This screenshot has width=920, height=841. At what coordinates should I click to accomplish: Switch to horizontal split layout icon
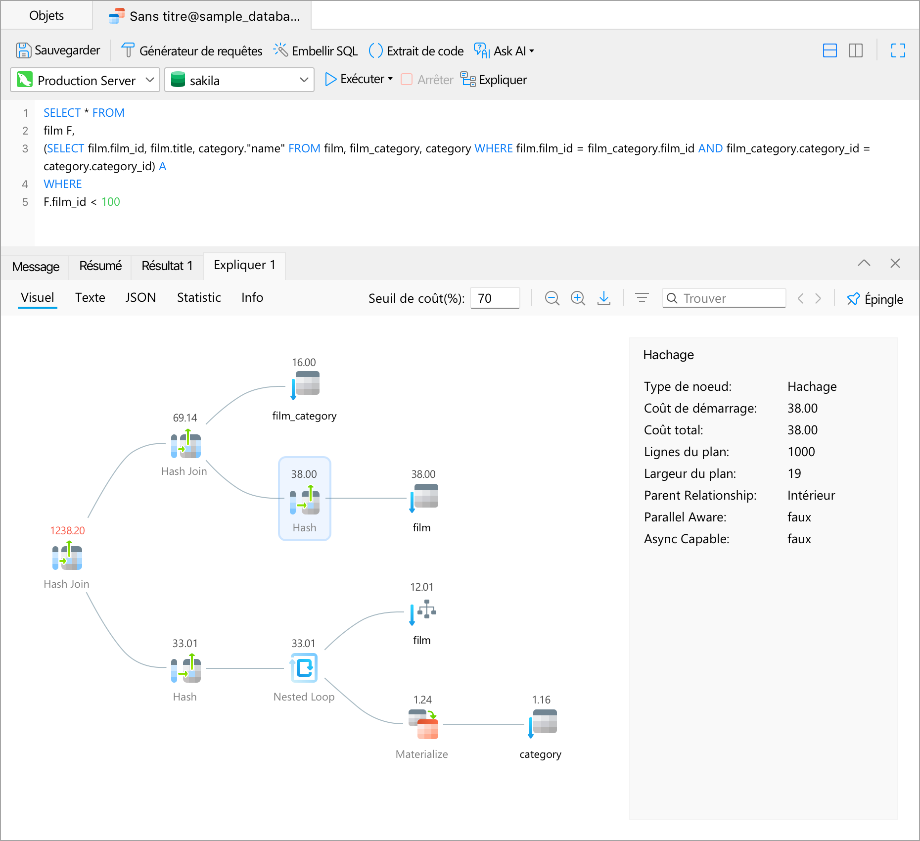[829, 50]
